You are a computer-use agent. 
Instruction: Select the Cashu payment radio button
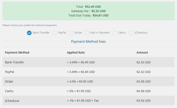pos(115,33)
